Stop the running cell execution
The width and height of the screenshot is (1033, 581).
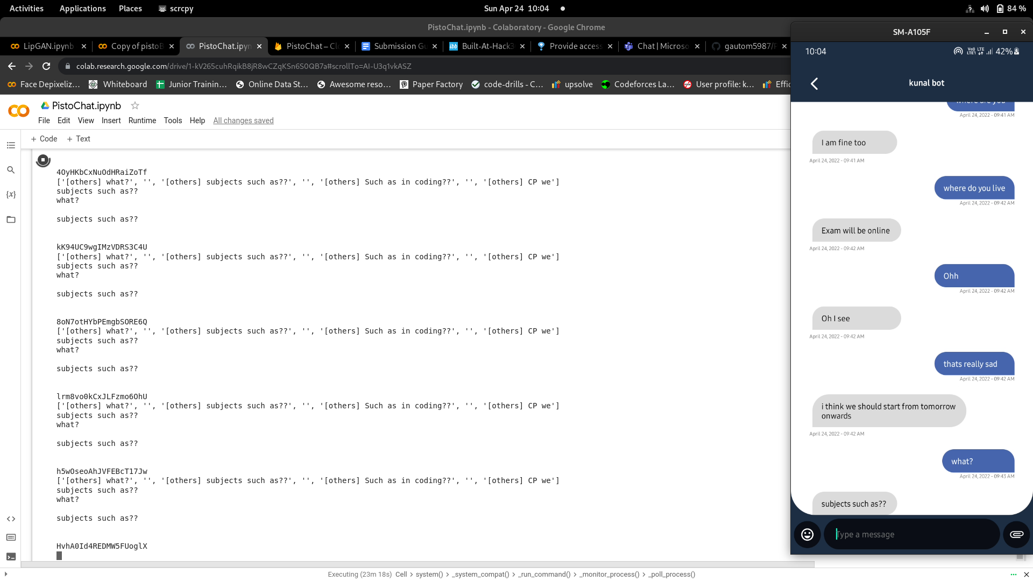pos(43,160)
